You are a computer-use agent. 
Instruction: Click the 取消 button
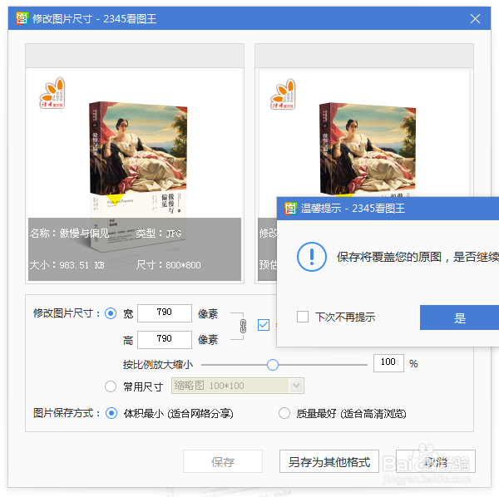tap(436, 461)
